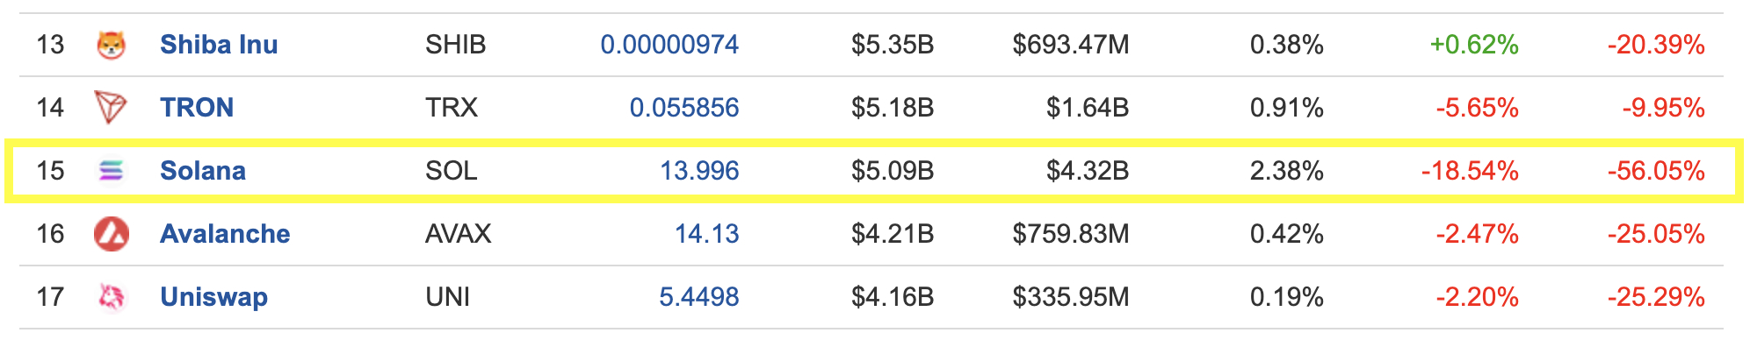Open the Avalanche coin link

[x=225, y=234]
